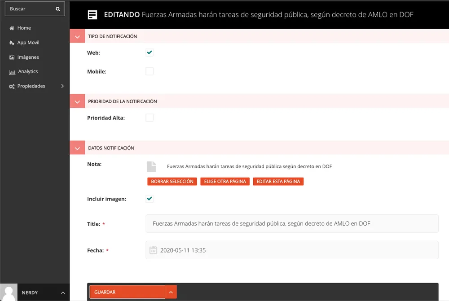Click the document icon beside EDITANDO
This screenshot has height=301, width=449.
coord(92,15)
